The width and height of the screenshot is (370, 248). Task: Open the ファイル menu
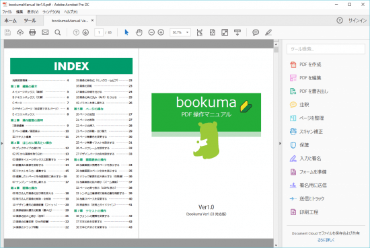[7, 12]
